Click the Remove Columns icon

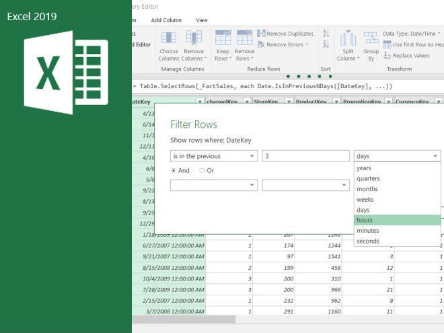(194, 38)
